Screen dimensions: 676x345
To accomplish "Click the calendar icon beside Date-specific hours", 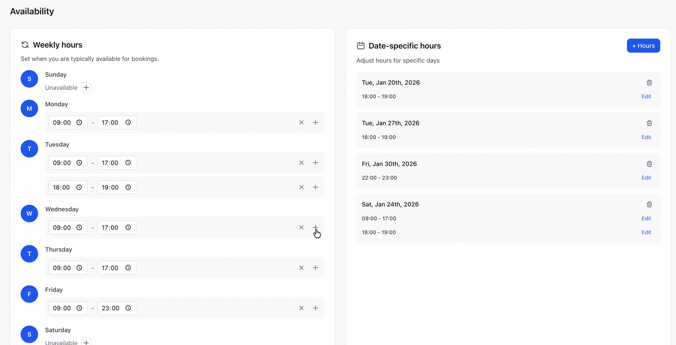I will (360, 45).
